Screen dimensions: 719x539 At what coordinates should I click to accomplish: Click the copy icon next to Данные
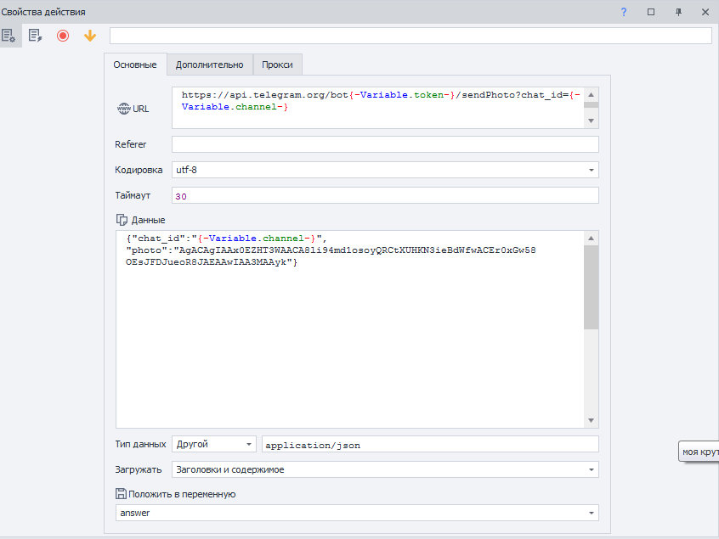[121, 220]
